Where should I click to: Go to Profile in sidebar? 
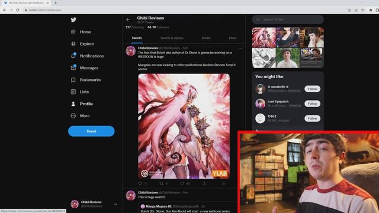pyautogui.click(x=82, y=104)
